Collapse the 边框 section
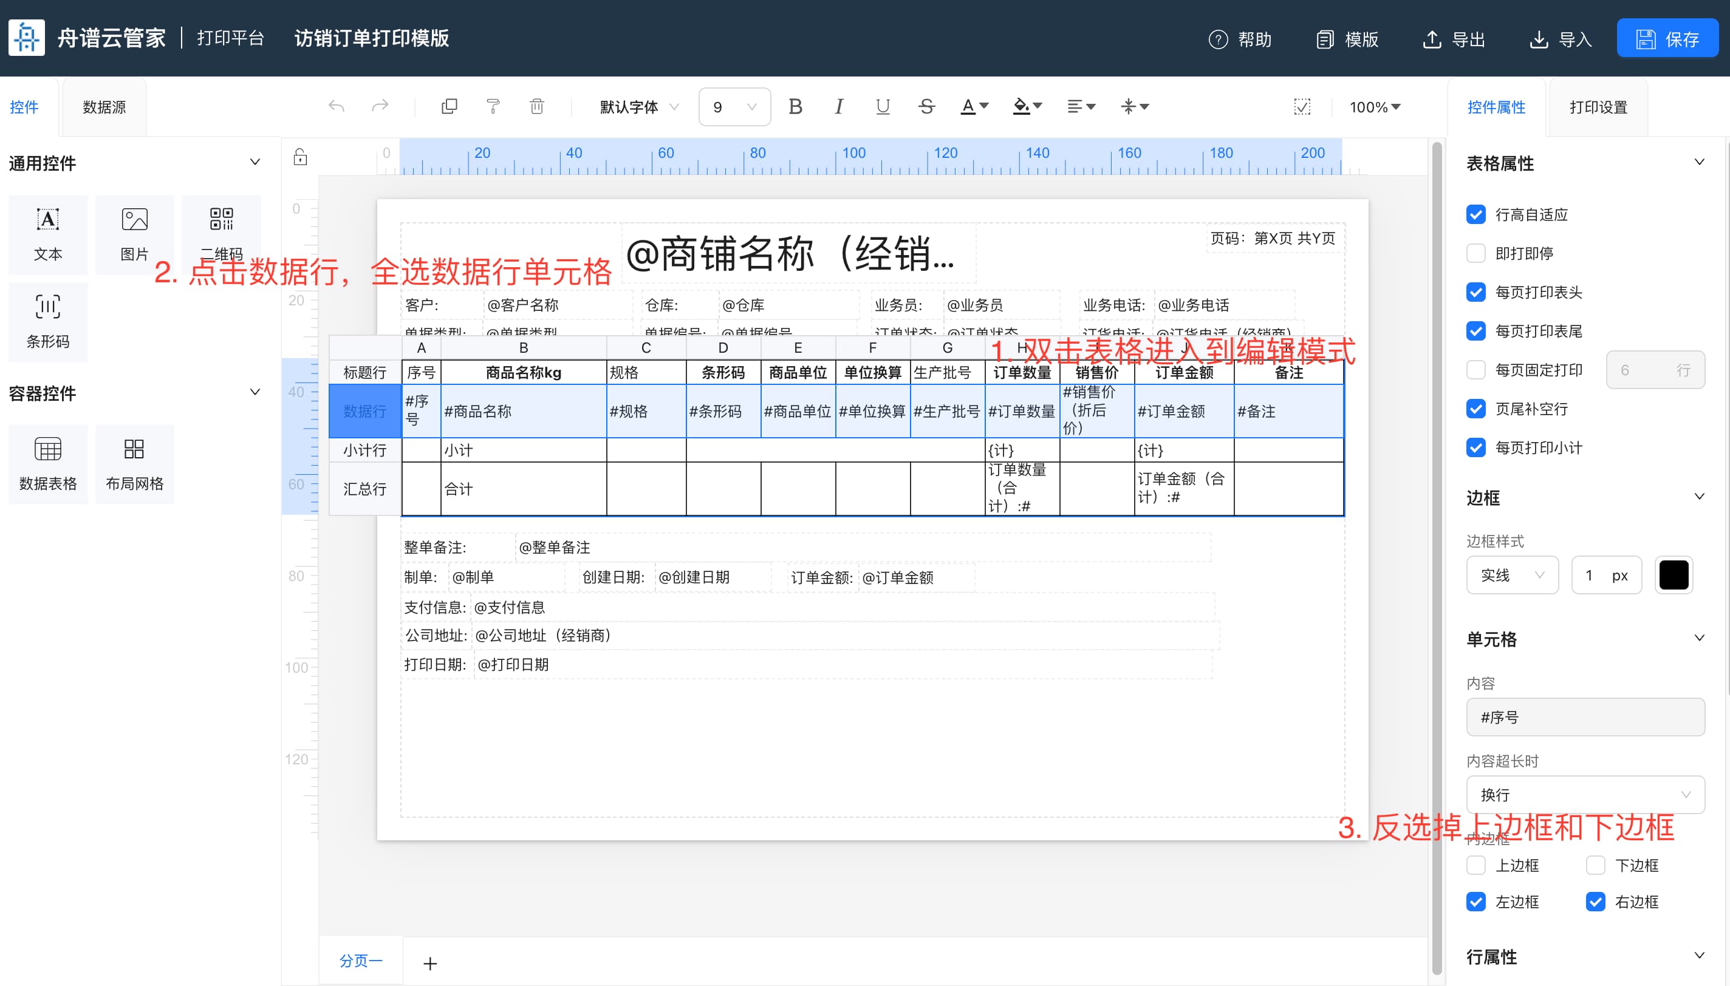This screenshot has height=986, width=1730. click(1699, 497)
